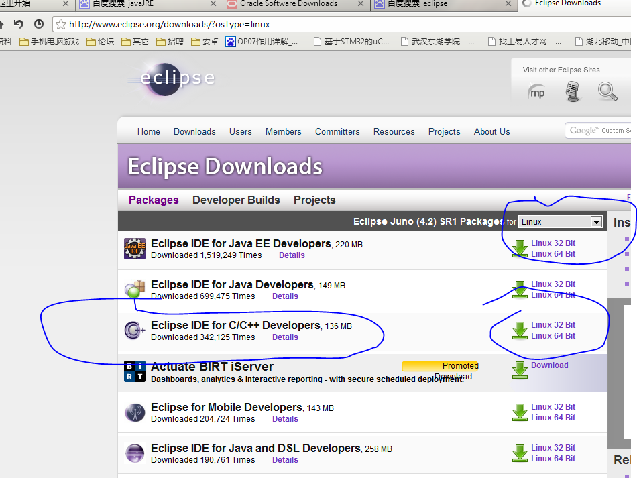Open the 基于STM32的uC bookmark
Image resolution: width=637 pixels, height=478 pixels.
coord(351,42)
